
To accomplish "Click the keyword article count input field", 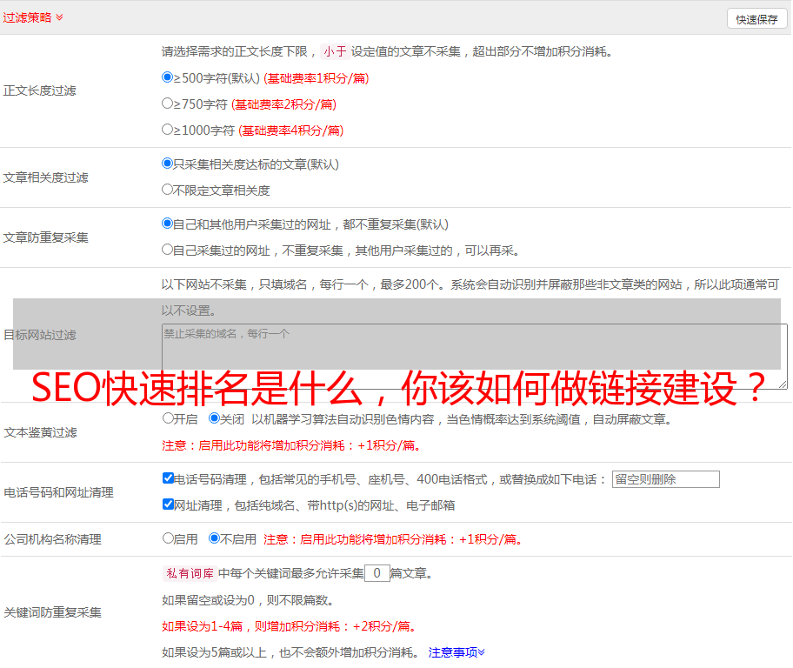I will [x=377, y=573].
